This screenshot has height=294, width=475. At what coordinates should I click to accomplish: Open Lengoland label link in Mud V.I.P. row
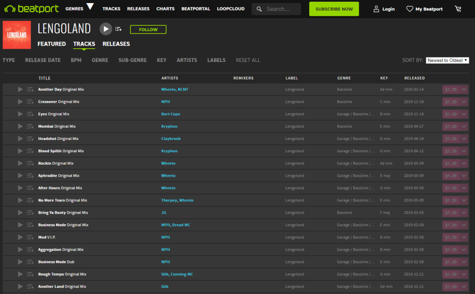[294, 237]
